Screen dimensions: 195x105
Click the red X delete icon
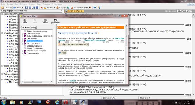tap(42, 8)
